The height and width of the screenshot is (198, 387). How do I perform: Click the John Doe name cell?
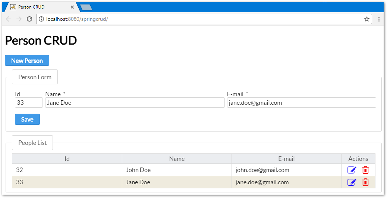[177, 170]
